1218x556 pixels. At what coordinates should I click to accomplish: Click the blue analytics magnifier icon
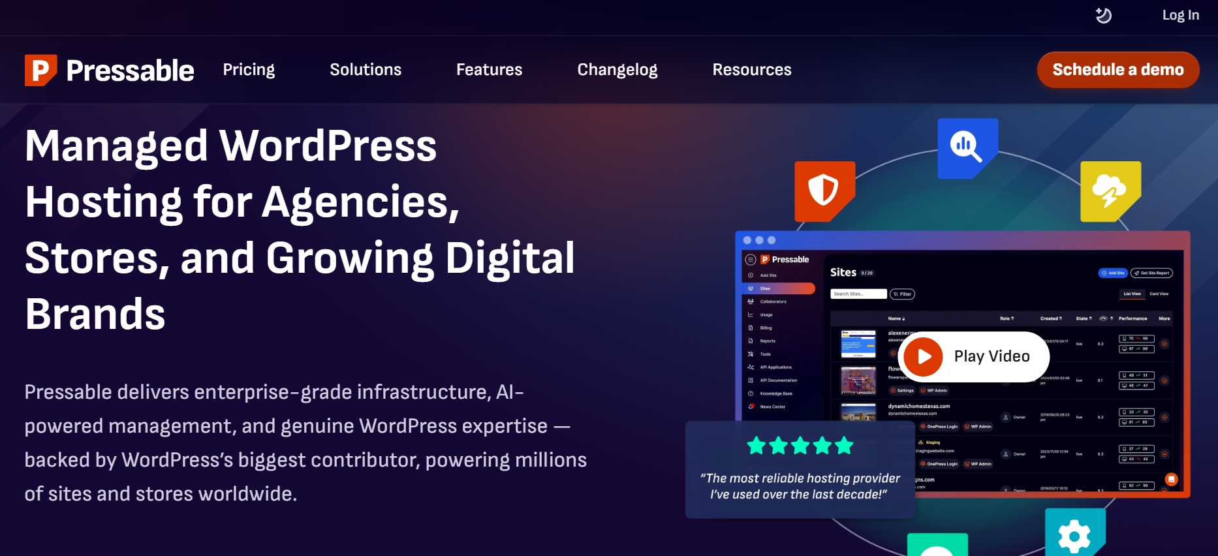(967, 148)
